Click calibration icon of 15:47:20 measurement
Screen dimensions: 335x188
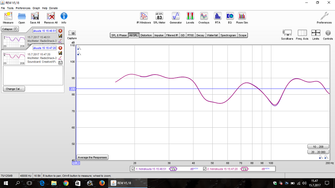(60, 53)
